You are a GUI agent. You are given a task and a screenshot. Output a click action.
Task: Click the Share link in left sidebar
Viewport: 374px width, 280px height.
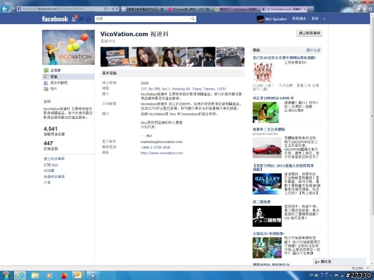pyautogui.click(x=47, y=183)
